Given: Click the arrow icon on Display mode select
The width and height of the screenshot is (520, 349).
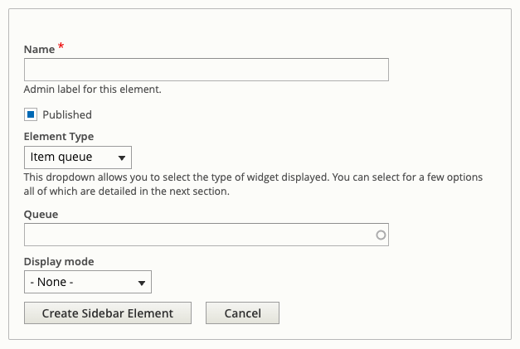Looking at the screenshot, I should click(x=142, y=283).
